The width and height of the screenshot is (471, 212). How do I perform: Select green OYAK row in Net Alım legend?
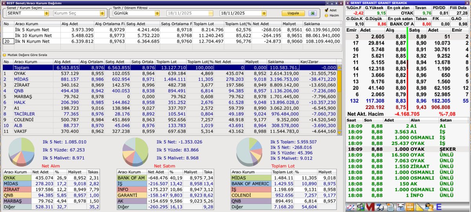point(51,178)
